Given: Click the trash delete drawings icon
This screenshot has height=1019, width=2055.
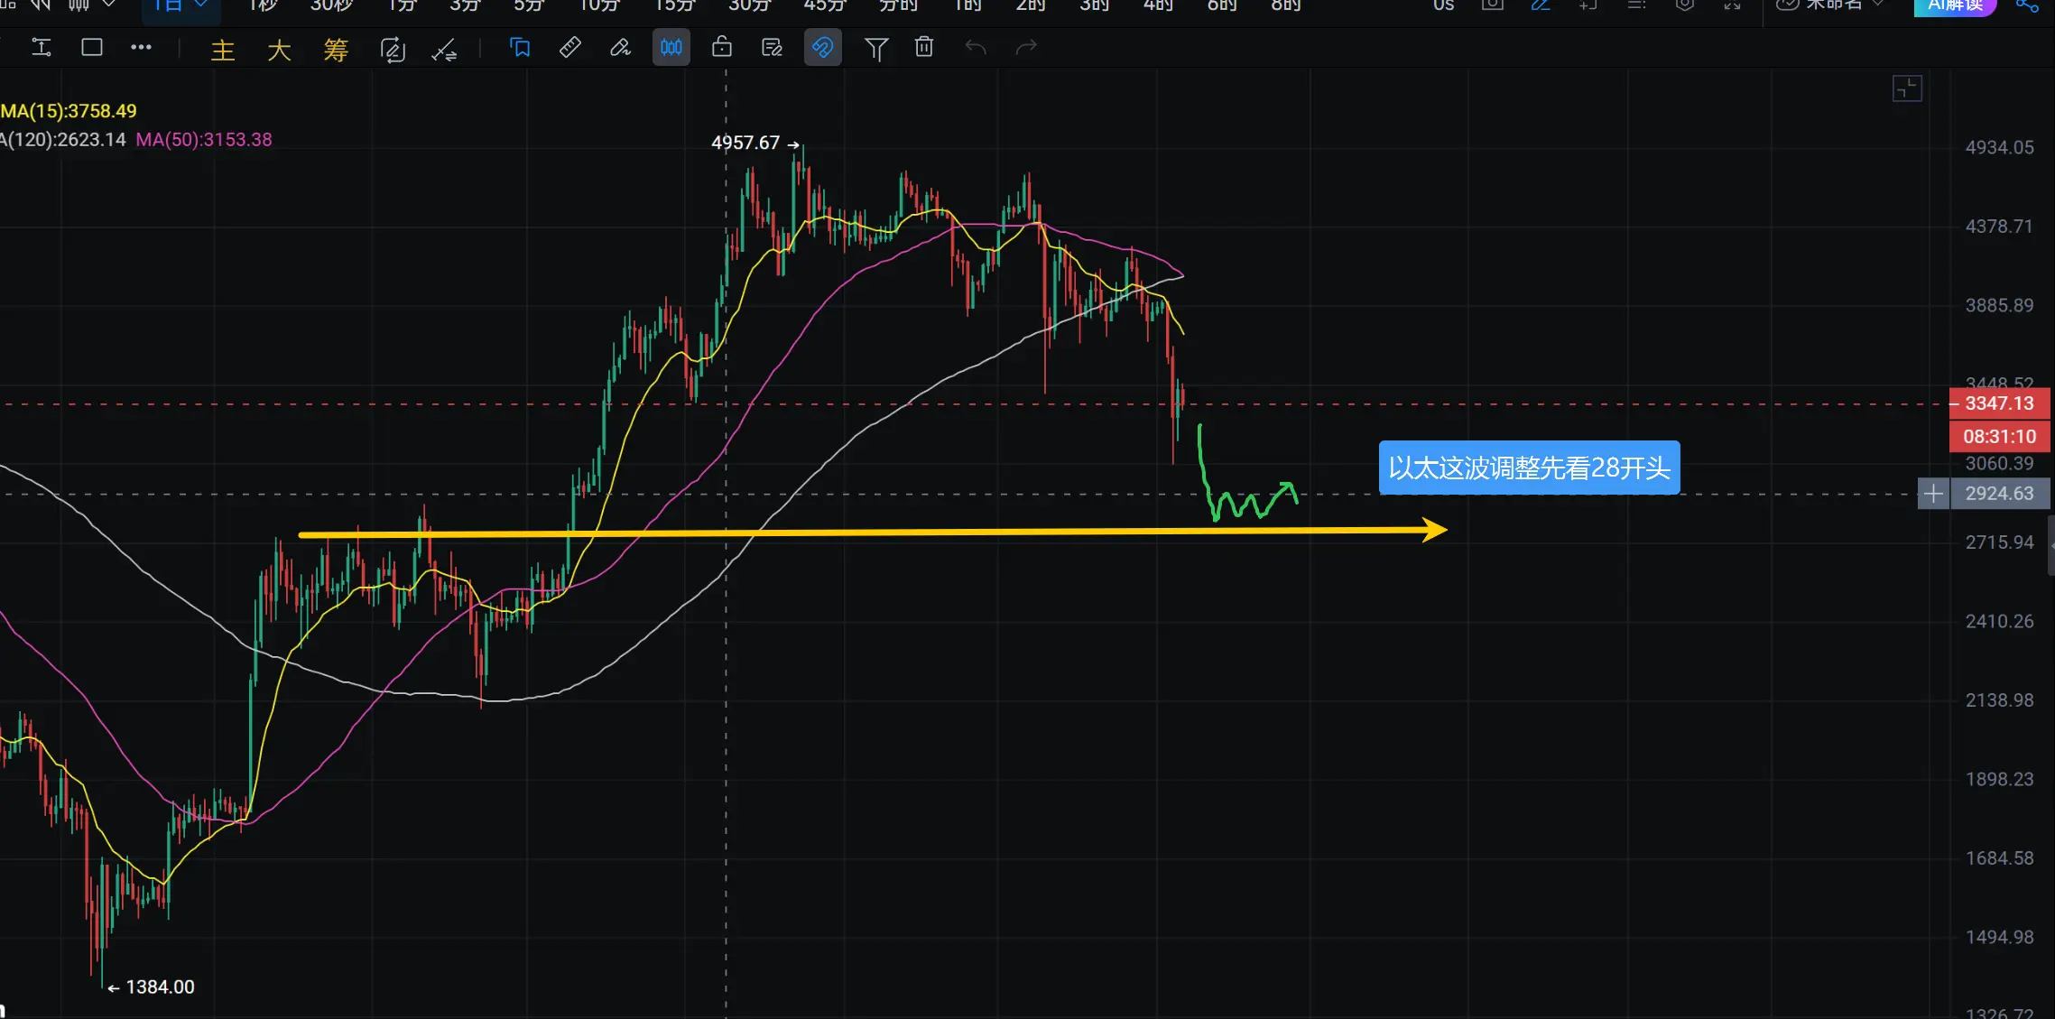Looking at the screenshot, I should click(x=924, y=48).
